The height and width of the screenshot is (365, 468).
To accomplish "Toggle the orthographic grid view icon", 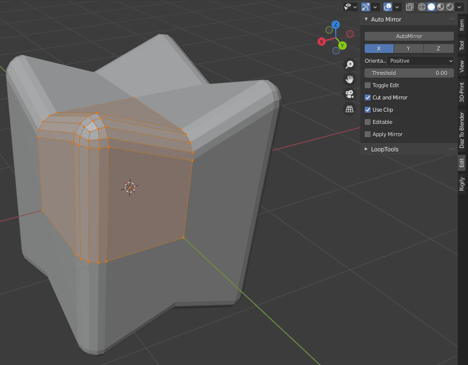I will click(x=350, y=109).
